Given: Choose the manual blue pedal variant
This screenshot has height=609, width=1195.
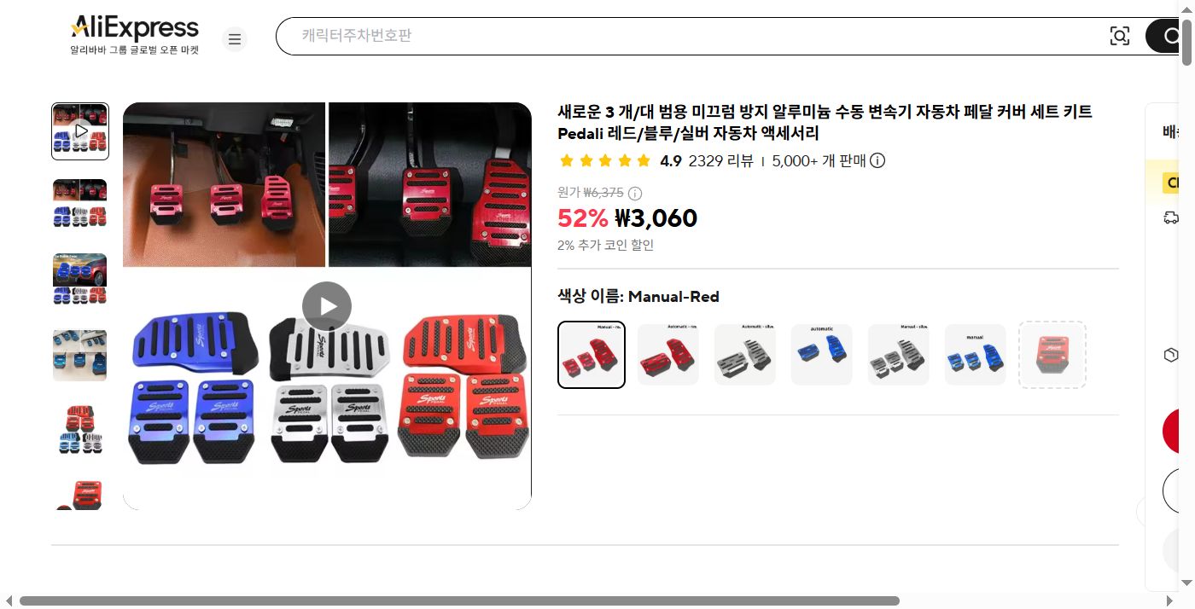Looking at the screenshot, I should 976,355.
